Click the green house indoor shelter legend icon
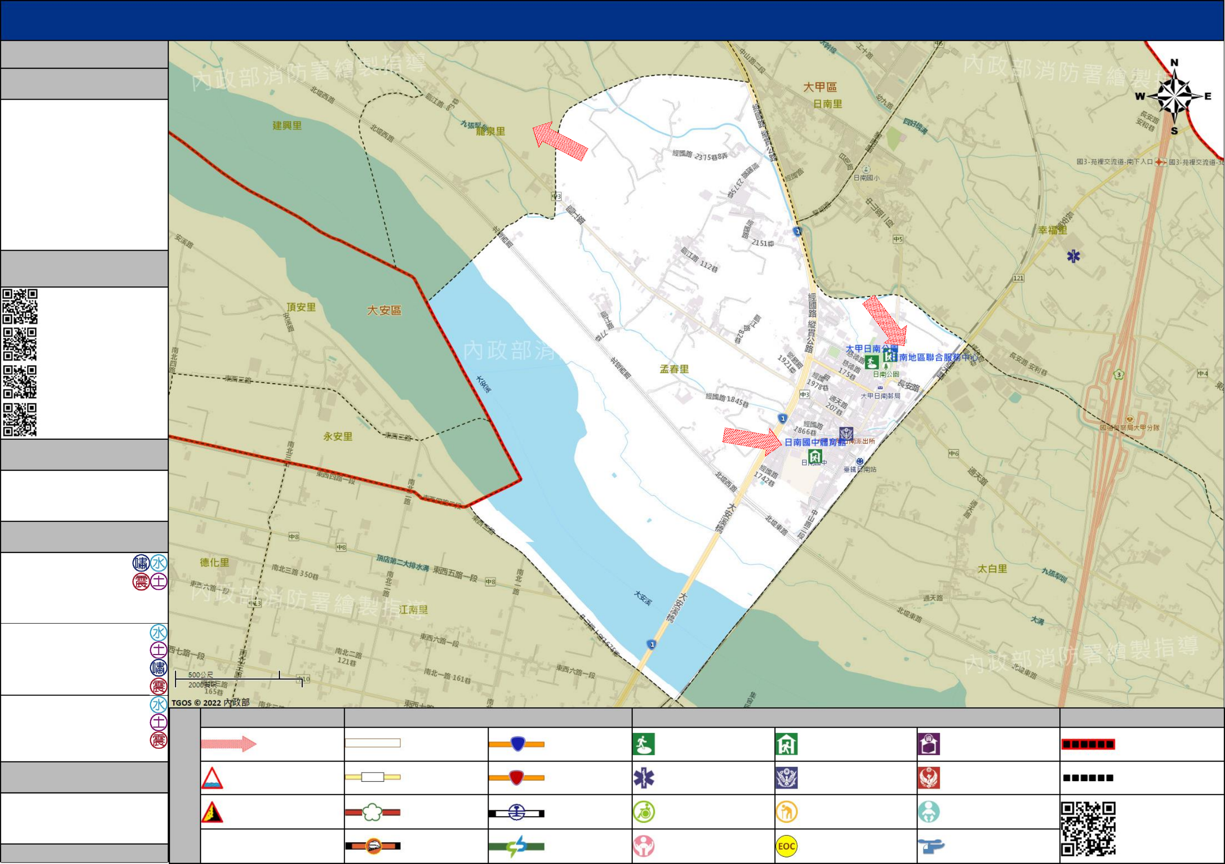Viewport: 1225px width, 864px height. 787,744
